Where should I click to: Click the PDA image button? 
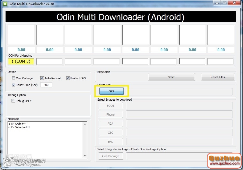pos(111,124)
